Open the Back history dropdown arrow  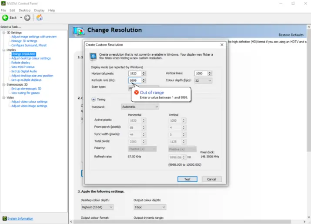click(x=21, y=18)
